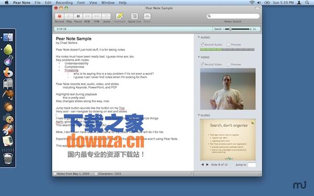This screenshot has width=314, height=196.
Task: Open the Trash in the dock
Action: [x=8, y=158]
